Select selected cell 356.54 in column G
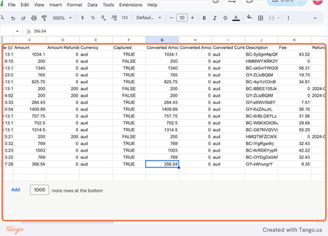The width and height of the screenshot is (328, 236). tap(162, 164)
